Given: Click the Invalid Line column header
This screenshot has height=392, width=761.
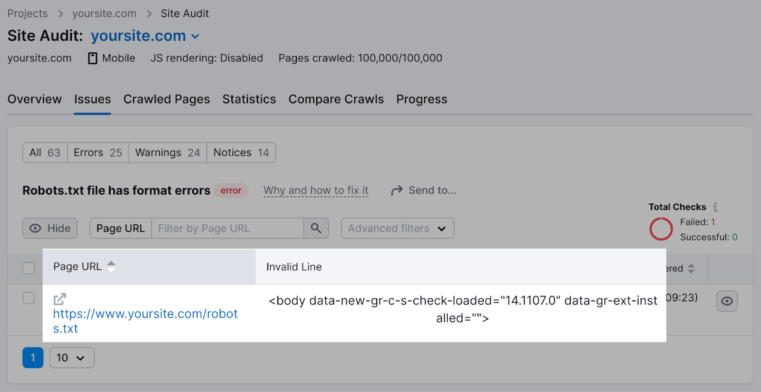Looking at the screenshot, I should point(294,267).
